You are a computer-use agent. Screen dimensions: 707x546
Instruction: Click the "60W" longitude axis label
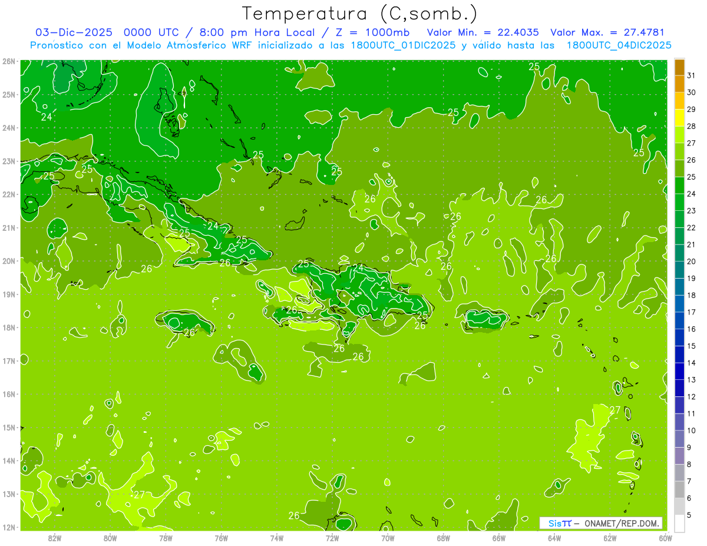tap(665, 538)
